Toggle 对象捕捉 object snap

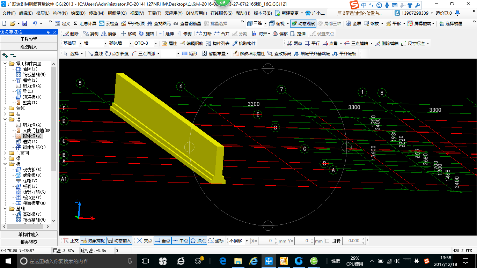93,241
